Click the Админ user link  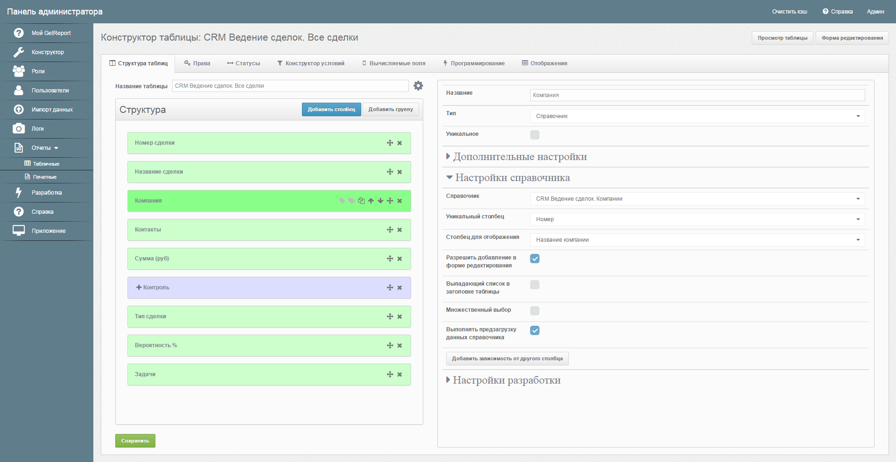875,12
